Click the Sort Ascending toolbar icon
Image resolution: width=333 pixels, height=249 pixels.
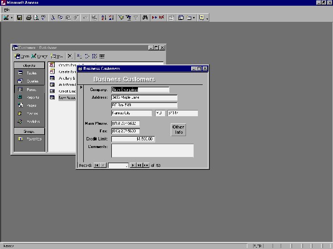pos(103,18)
